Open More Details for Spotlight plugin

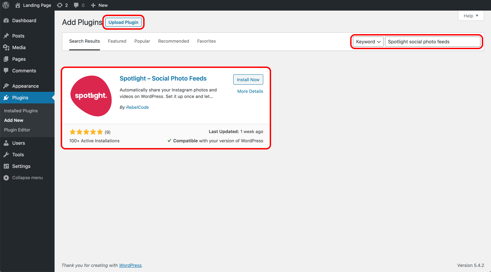click(250, 91)
